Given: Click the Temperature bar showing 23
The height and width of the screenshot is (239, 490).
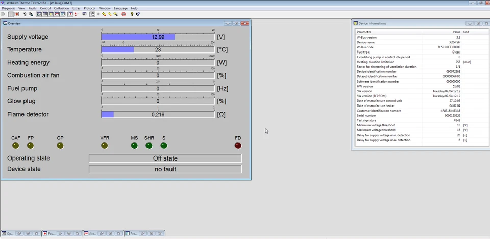Looking at the screenshot, I should coord(158,49).
